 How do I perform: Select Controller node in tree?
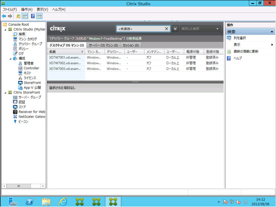click(32, 68)
